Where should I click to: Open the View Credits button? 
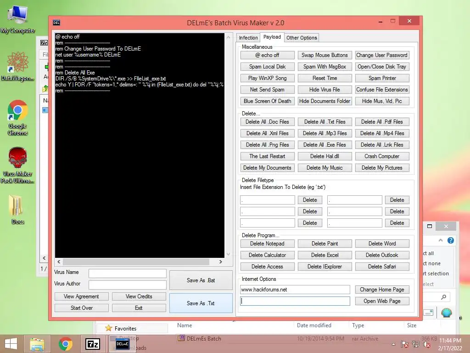139,296
